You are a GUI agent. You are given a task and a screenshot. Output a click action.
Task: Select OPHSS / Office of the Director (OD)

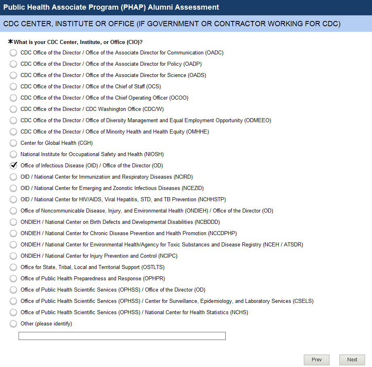coord(13,290)
